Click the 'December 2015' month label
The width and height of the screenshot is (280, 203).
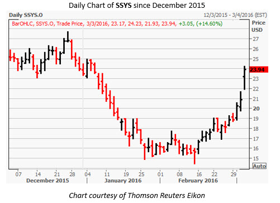(48, 181)
